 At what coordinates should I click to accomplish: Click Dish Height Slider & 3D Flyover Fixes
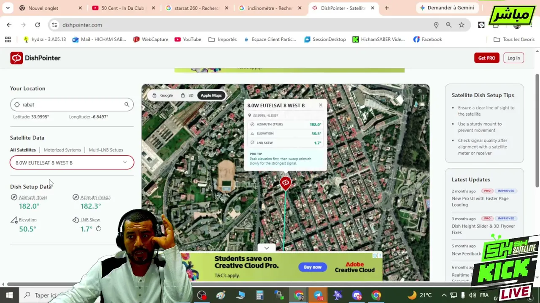[x=483, y=229]
